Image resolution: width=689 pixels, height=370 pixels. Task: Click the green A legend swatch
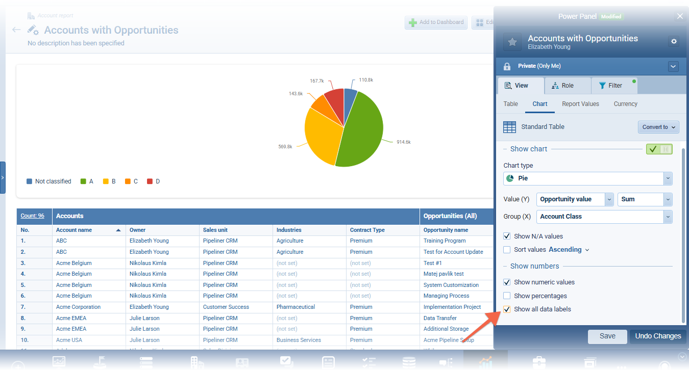(83, 181)
